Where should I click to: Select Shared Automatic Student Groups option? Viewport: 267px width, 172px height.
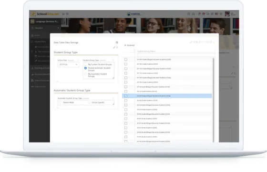[85, 68]
